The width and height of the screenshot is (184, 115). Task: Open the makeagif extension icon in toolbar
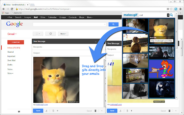176,9
